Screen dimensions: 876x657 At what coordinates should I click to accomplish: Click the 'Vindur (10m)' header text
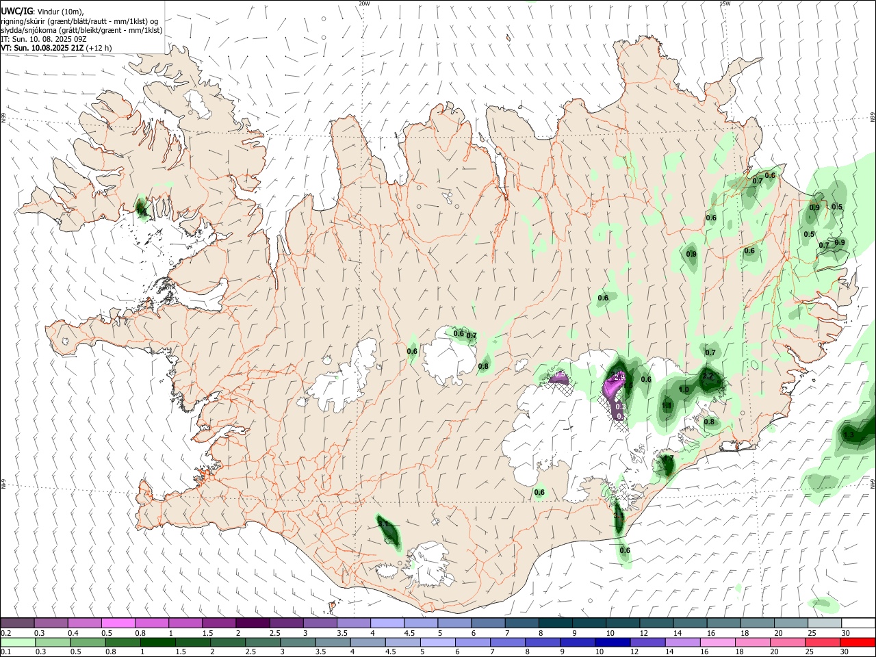pos(60,11)
